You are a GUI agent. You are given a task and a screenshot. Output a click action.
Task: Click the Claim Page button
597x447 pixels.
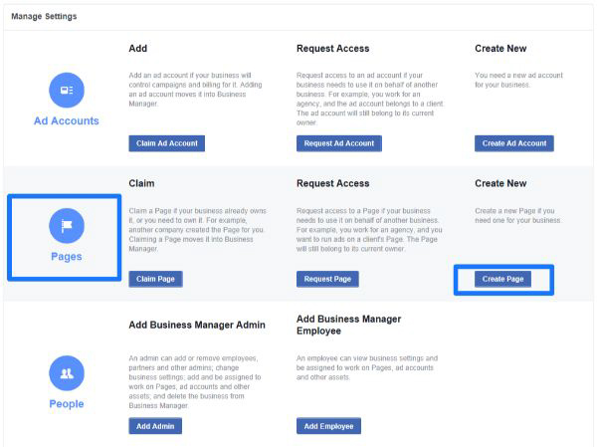[155, 279]
